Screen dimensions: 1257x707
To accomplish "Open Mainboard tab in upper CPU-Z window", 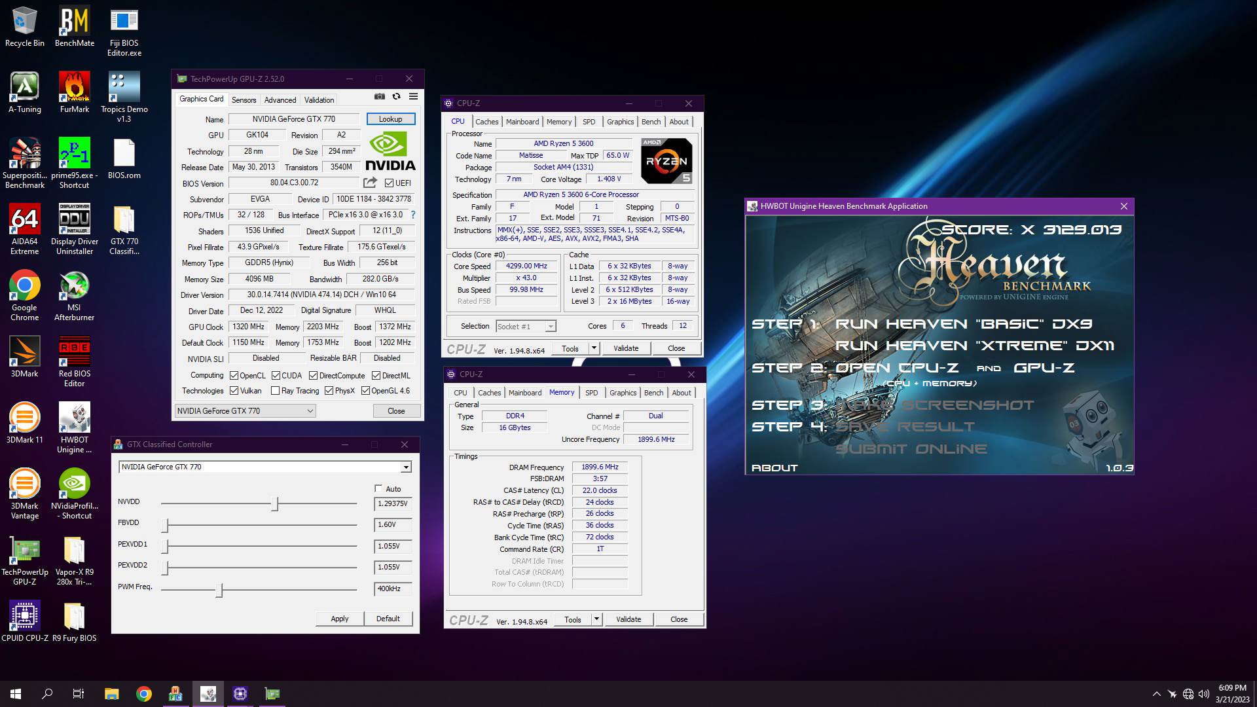I will (x=522, y=122).
